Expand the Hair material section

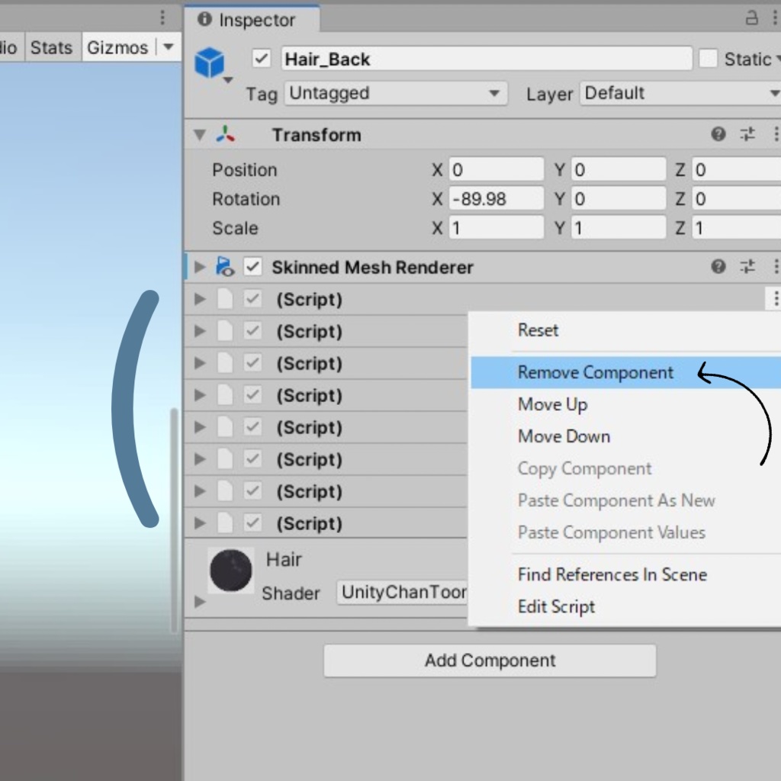(200, 602)
